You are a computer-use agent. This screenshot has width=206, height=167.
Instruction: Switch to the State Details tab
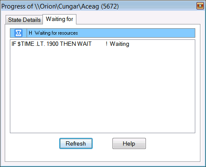(x=24, y=20)
